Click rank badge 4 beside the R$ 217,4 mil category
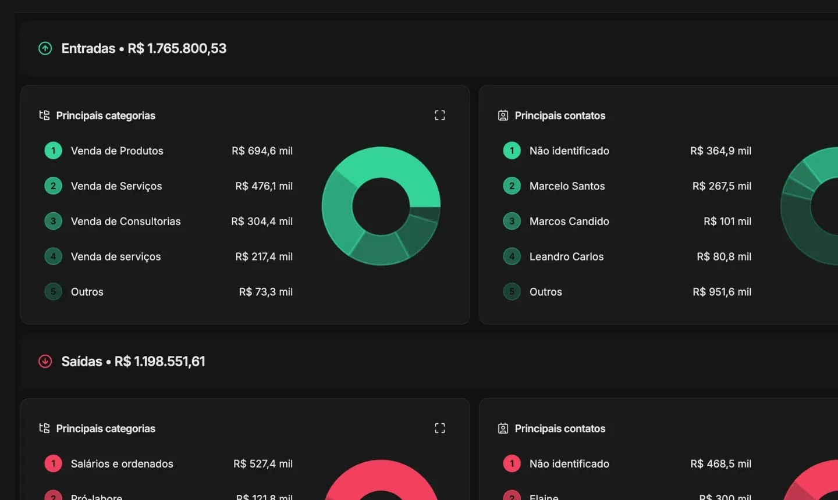 pyautogui.click(x=53, y=256)
